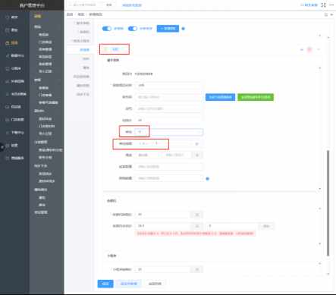
Task: Select the yellow heading atop the grey submenu
Action: coord(37,16)
